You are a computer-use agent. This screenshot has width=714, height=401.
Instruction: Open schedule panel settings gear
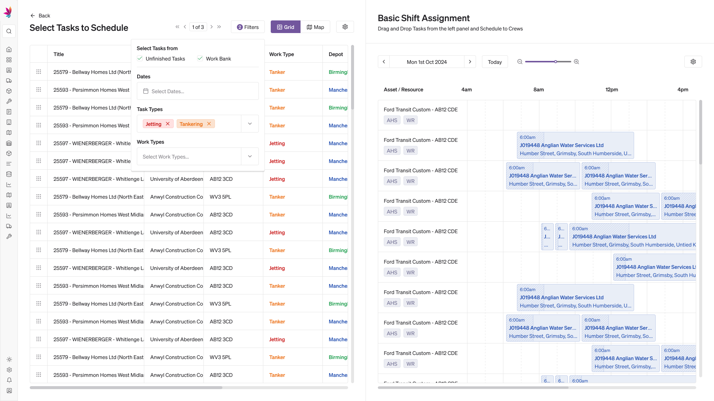pyautogui.click(x=693, y=62)
